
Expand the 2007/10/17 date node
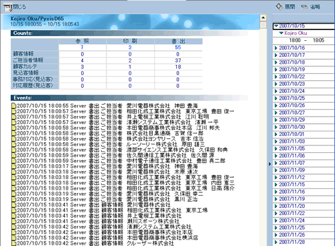(276, 55)
